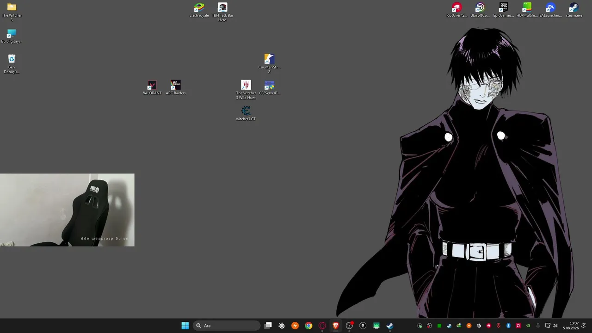
Task: Open Steam from the centered taskbar icons
Action: (390, 326)
